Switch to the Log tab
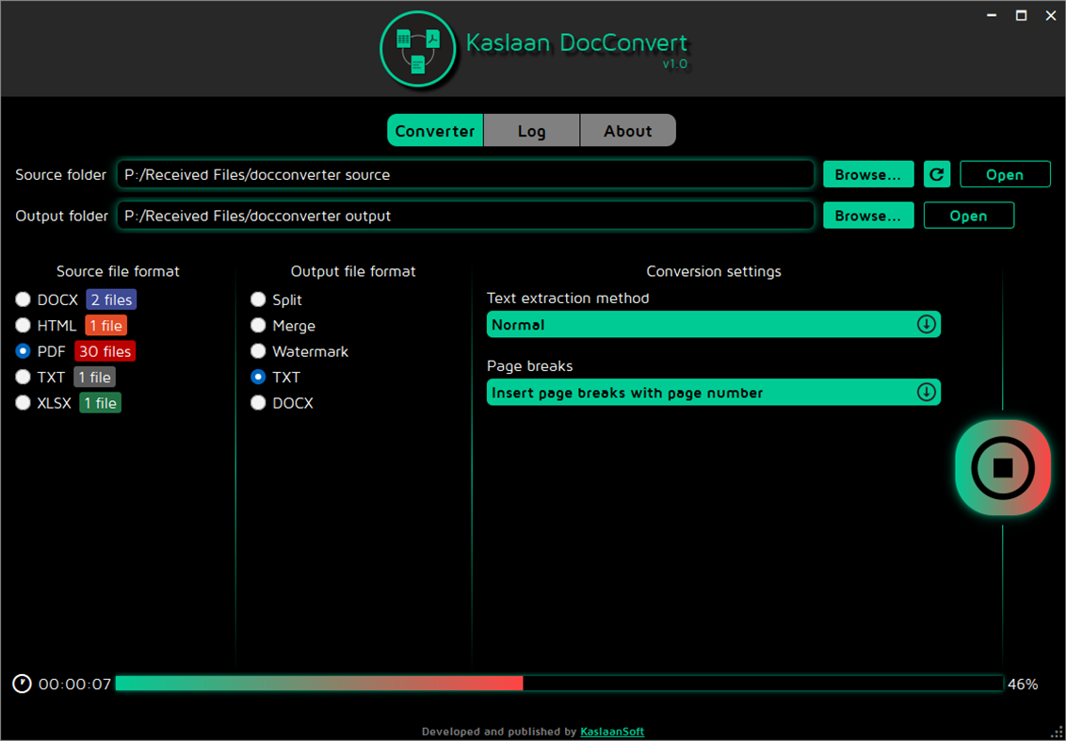Image resolution: width=1066 pixels, height=741 pixels. (x=531, y=130)
